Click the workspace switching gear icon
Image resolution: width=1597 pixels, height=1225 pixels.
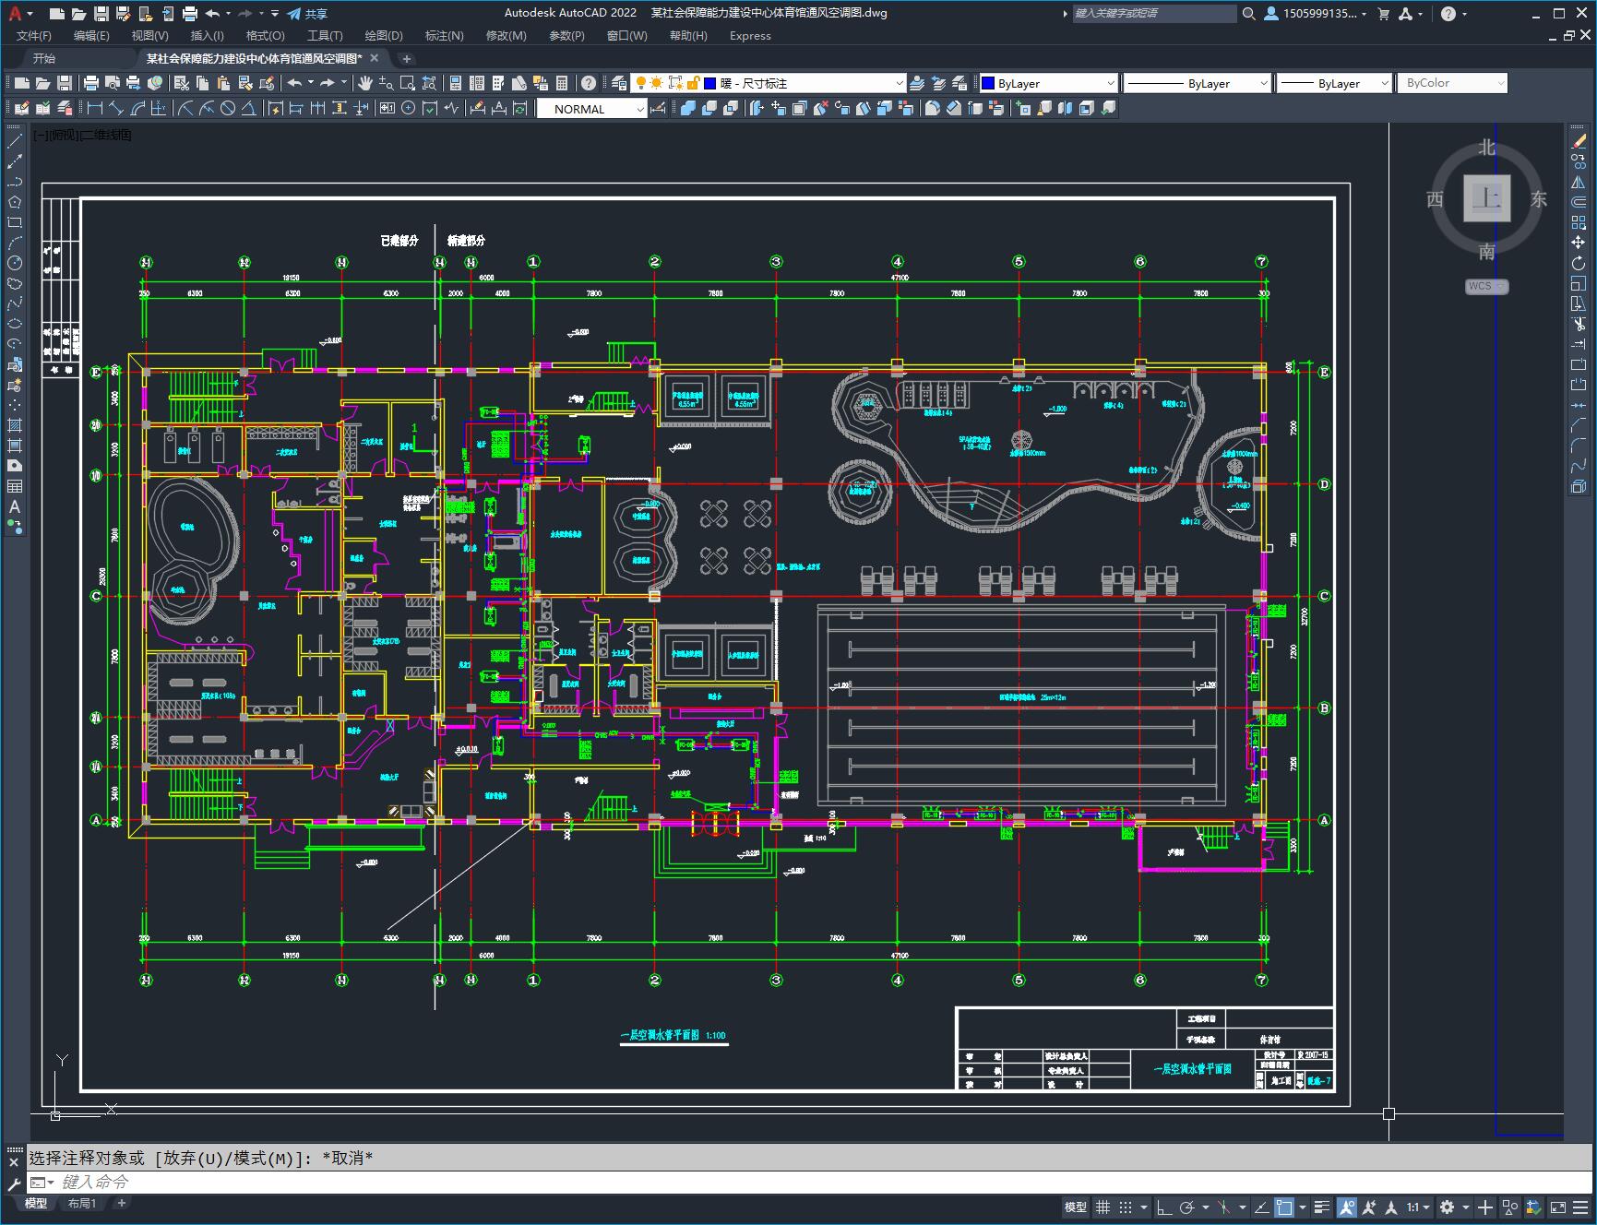1447,1207
